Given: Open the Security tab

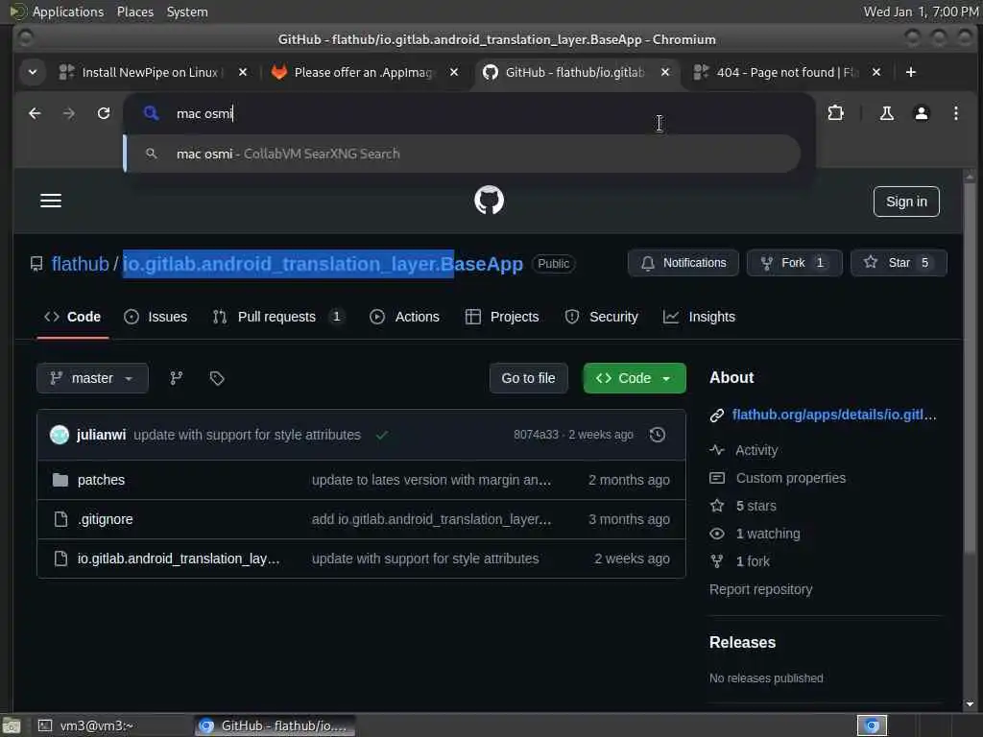Looking at the screenshot, I should tap(601, 317).
